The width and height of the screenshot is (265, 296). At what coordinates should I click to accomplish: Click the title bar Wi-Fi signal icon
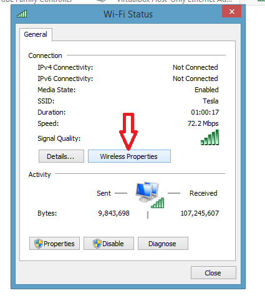tap(22, 14)
